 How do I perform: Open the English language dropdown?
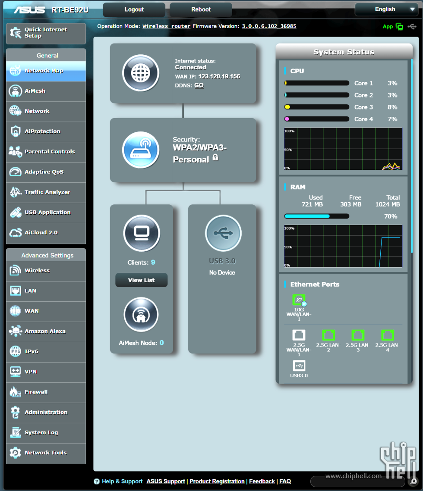coord(387,9)
